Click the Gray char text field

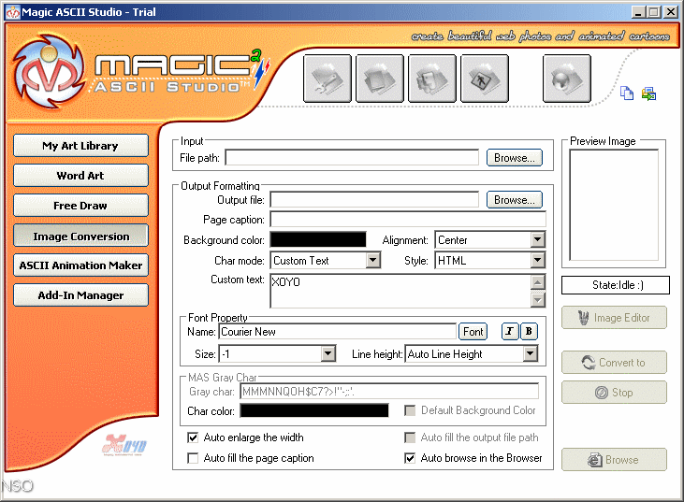coord(389,392)
